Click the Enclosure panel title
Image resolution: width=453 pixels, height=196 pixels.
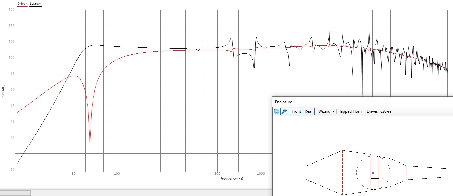pos(284,102)
